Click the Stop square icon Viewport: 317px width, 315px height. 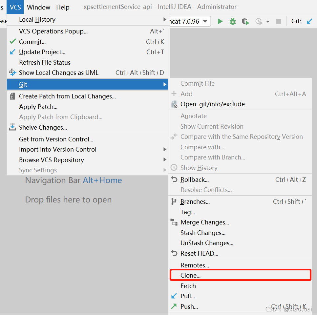(x=278, y=21)
